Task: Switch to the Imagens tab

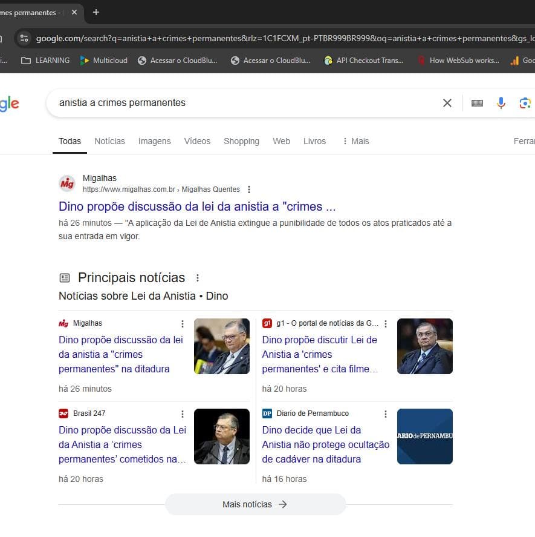Action: [154, 141]
